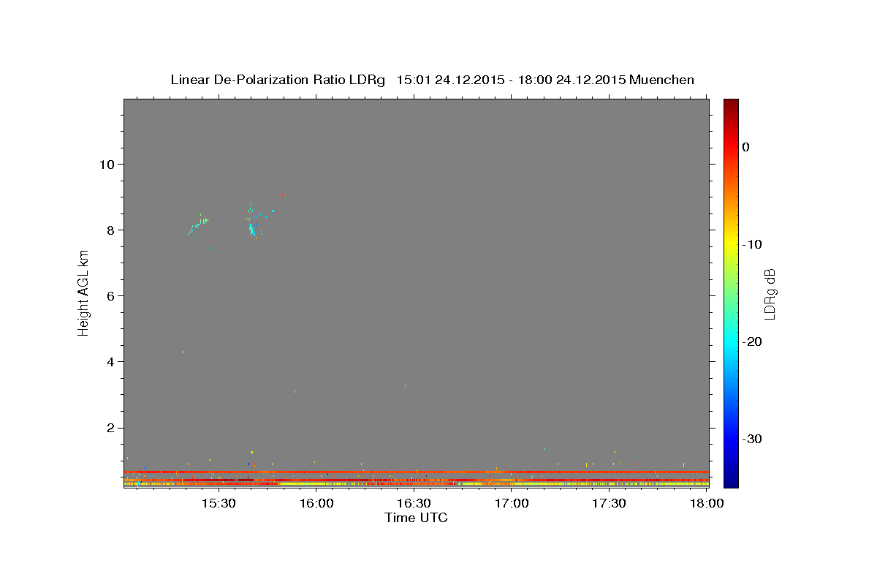Click the 17:00 time tick label

[x=512, y=504]
